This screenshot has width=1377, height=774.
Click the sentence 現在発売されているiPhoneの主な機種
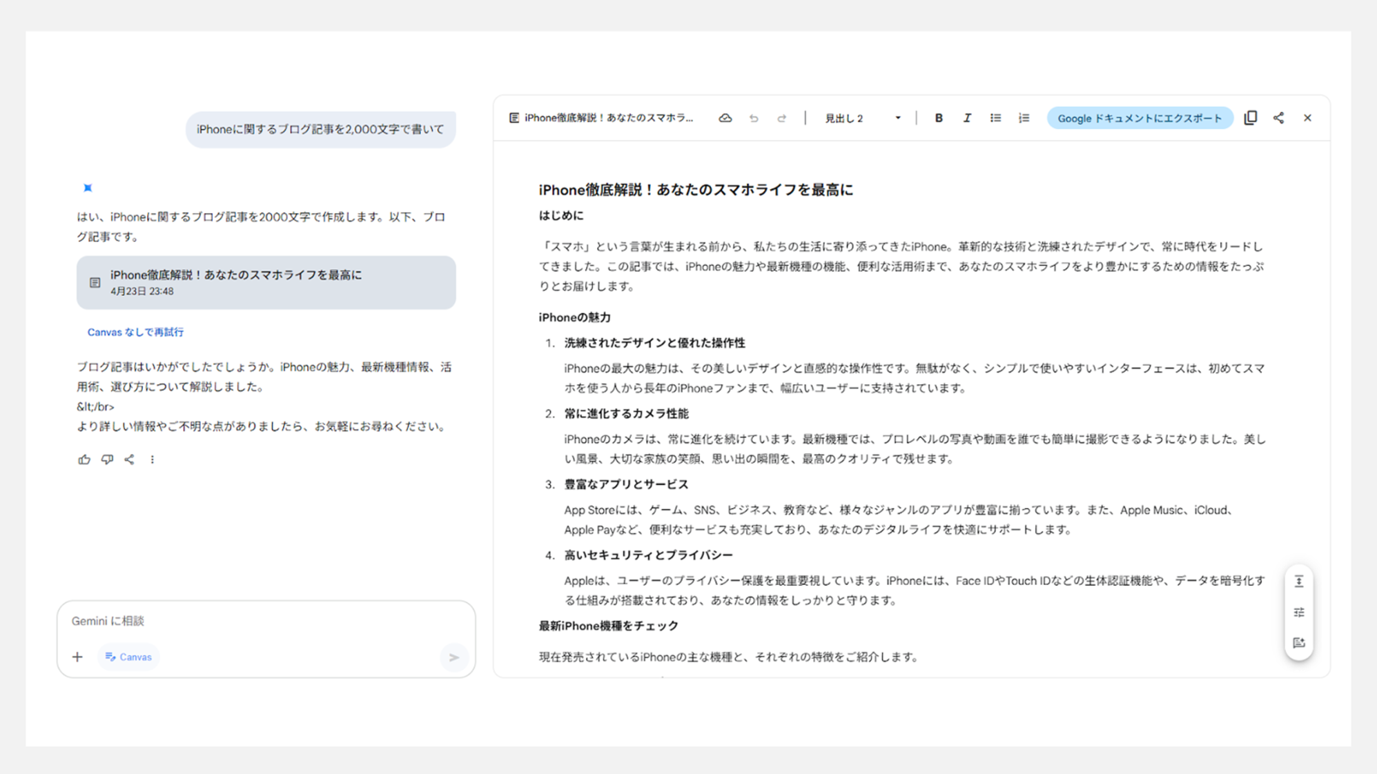[729, 657]
